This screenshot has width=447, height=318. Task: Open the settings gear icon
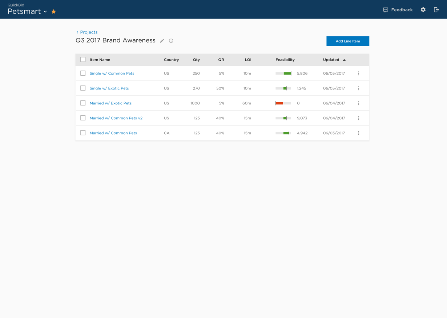click(x=423, y=10)
